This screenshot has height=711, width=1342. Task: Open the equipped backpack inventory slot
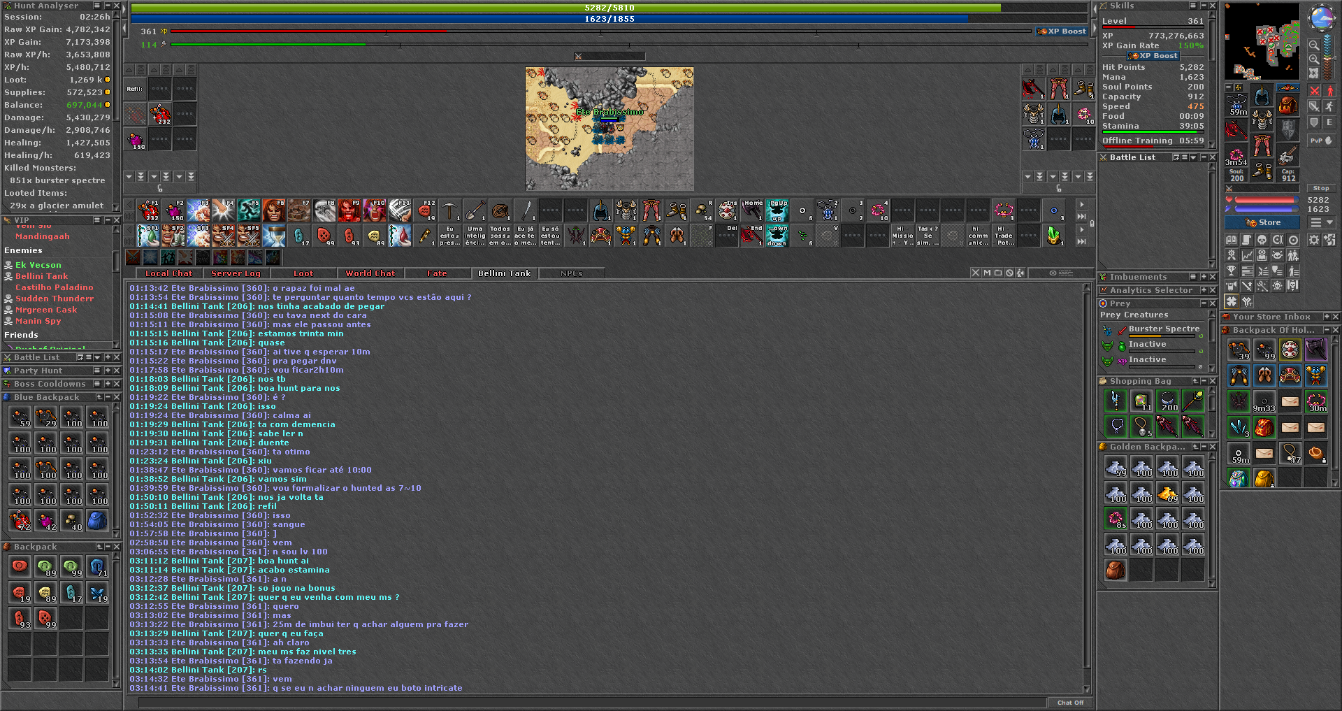1287,105
